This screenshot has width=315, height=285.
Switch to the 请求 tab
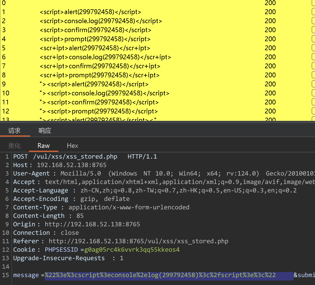[x=14, y=131]
